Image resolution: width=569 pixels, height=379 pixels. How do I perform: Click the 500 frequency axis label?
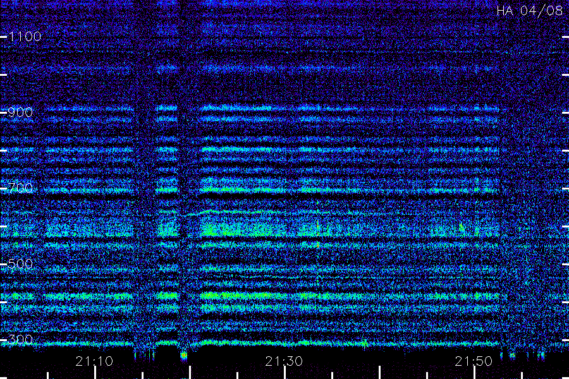[20, 263]
